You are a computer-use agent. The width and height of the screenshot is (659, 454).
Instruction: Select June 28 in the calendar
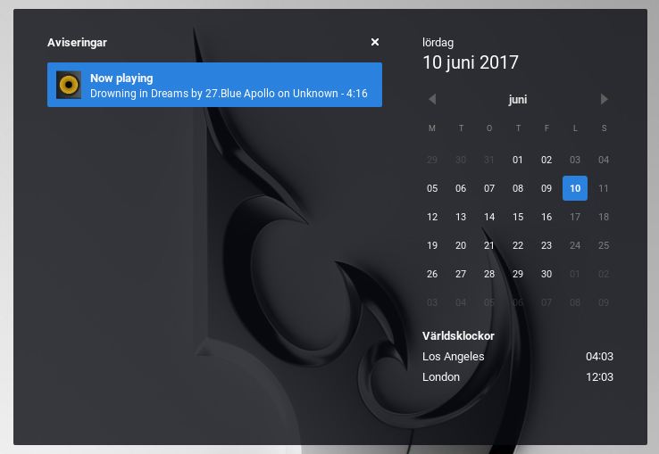pos(489,274)
